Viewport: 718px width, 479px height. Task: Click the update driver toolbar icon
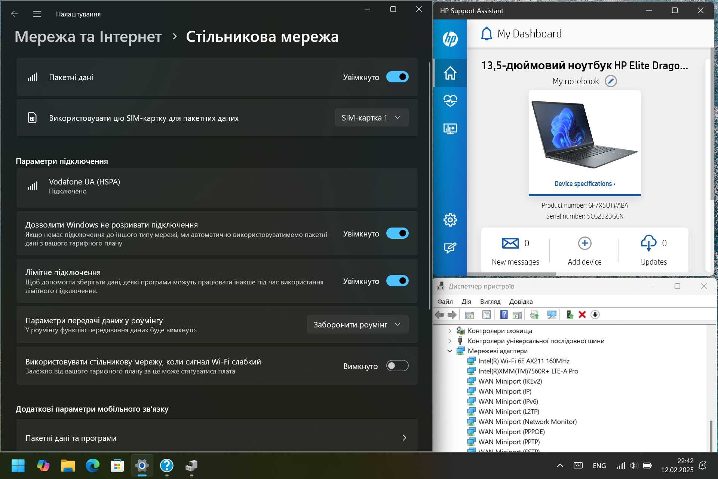click(x=534, y=315)
